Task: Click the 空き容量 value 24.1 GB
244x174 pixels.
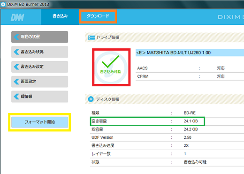Action: [x=191, y=121]
